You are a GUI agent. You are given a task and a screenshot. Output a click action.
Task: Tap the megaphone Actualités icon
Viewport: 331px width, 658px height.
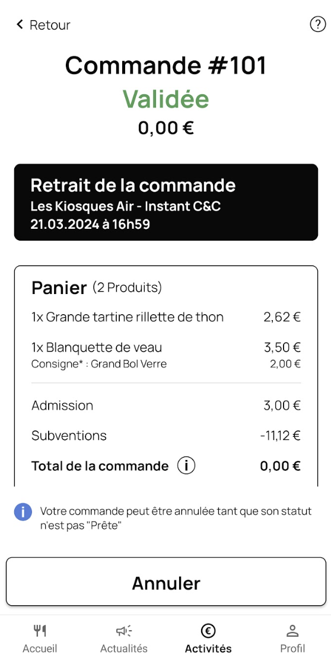coord(124,631)
